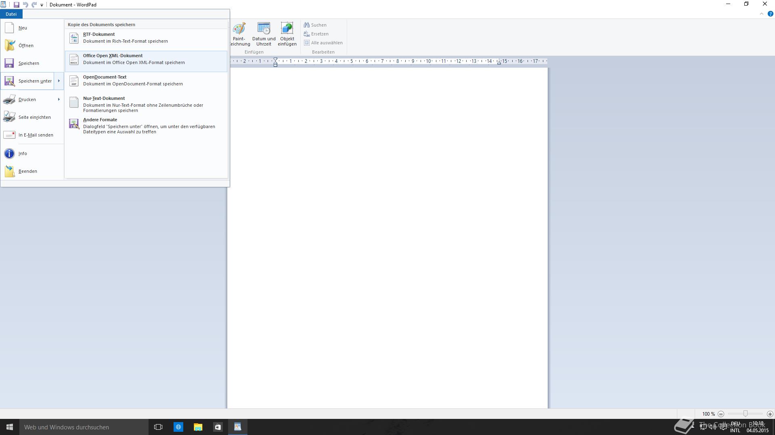775x435 pixels.
Task: Launch File Explorer from the taskbar
Action: [x=198, y=427]
